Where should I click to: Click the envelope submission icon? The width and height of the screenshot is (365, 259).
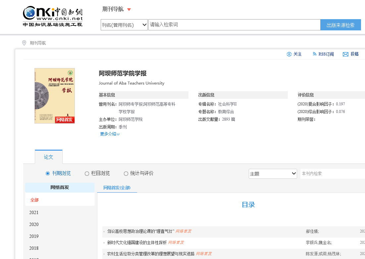click(345, 54)
